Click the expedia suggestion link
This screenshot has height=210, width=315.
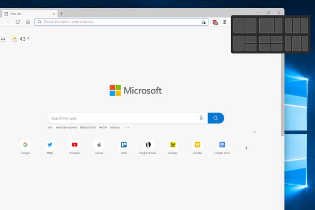coord(115,128)
